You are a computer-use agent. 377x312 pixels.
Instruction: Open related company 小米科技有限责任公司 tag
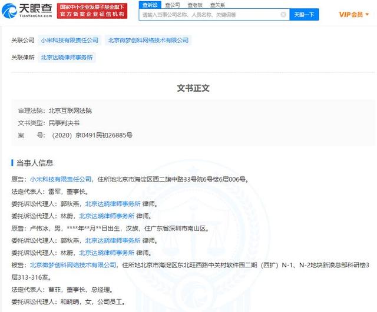coord(70,41)
